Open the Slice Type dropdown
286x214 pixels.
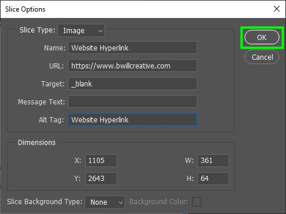[x=81, y=30]
